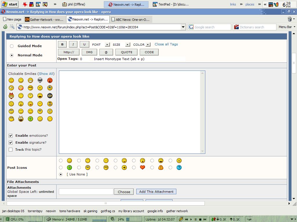Click the attachment file path field
297x222 pixels.
click(x=86, y=192)
